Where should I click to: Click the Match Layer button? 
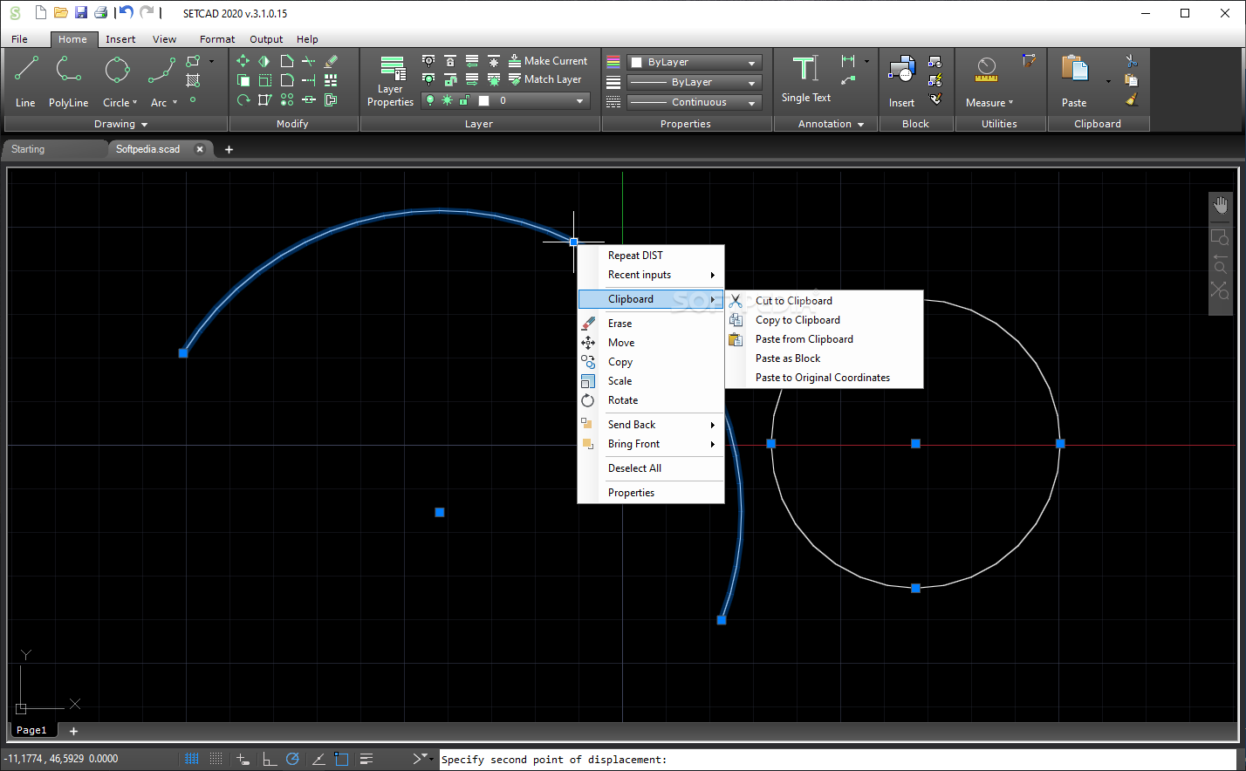click(545, 79)
